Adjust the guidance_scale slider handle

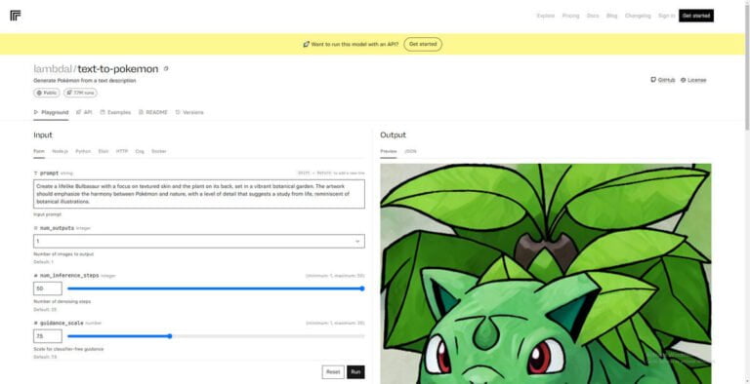pos(170,336)
